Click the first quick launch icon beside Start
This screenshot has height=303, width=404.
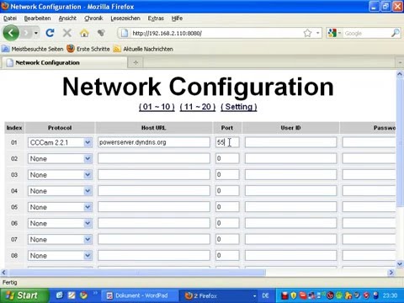[x=59, y=295]
